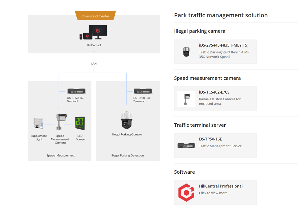Click the HikCentral monitor and devices icon

(93, 33)
